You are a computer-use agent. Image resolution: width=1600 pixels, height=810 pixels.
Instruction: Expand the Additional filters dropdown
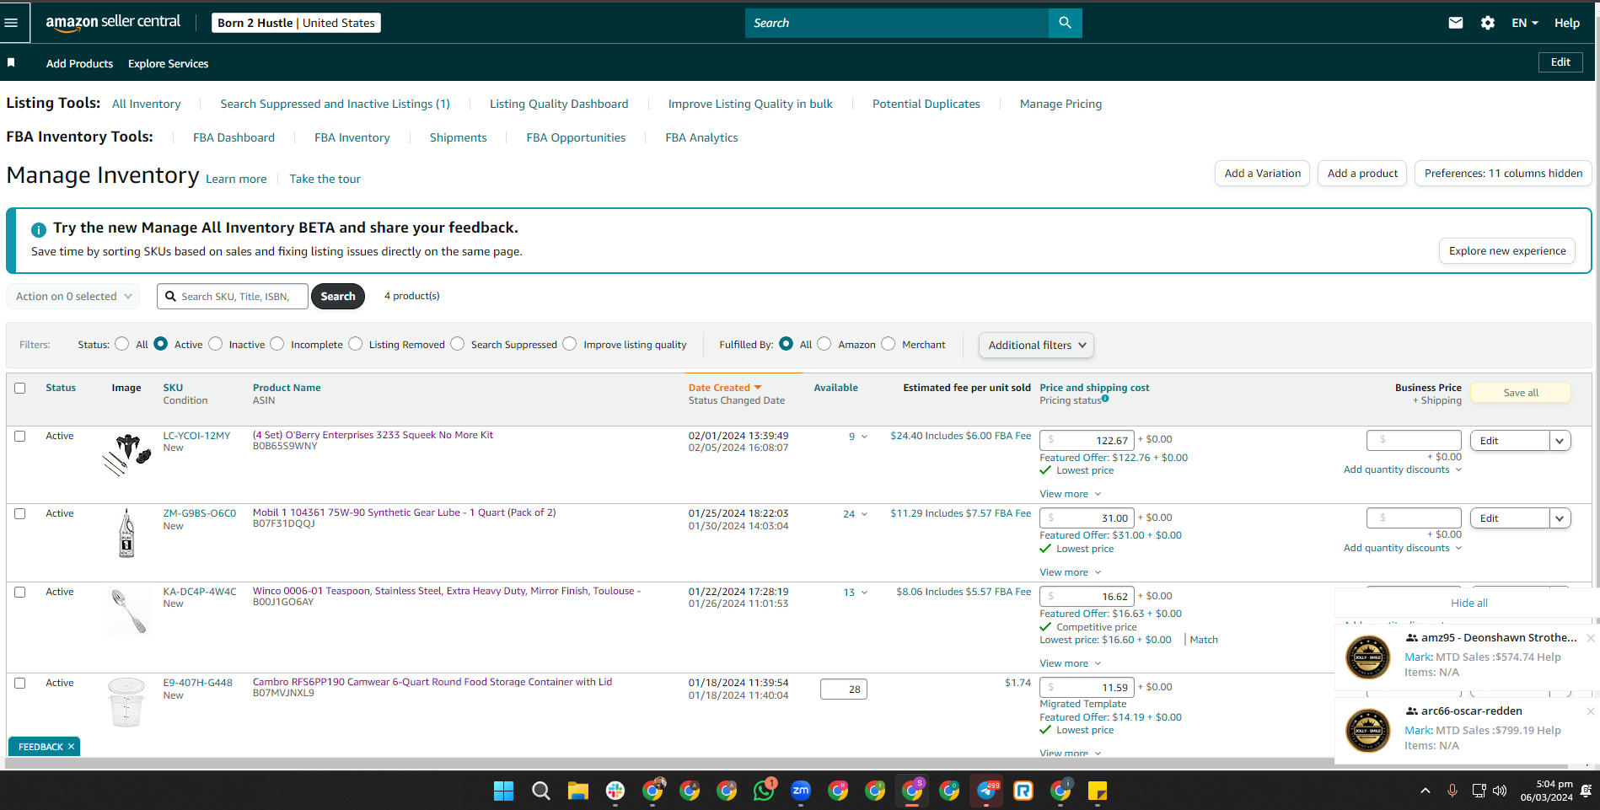point(1036,345)
